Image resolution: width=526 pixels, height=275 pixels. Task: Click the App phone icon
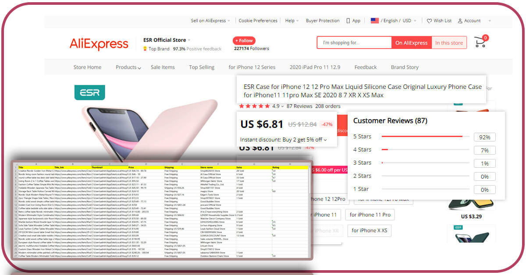click(348, 21)
